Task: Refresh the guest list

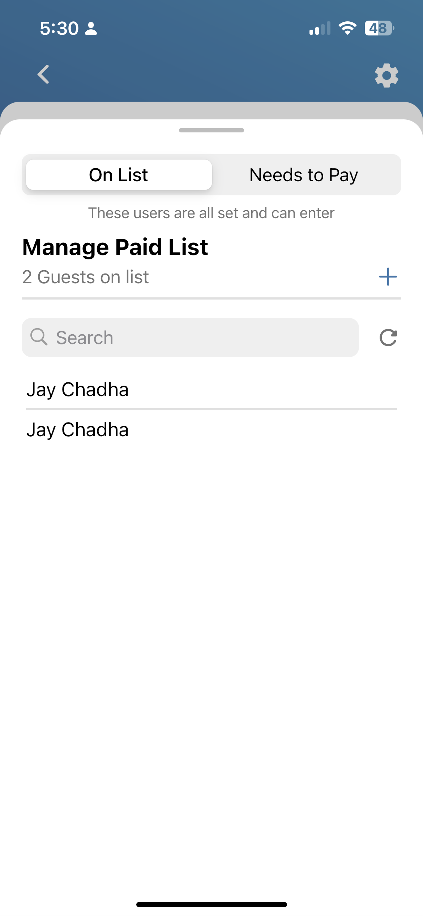Action: click(x=388, y=338)
